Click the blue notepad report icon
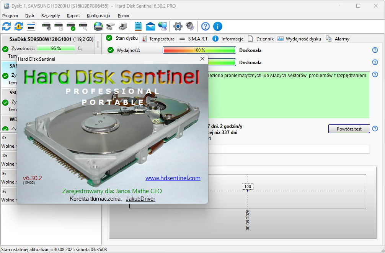Image resolution: width=385 pixels, height=253 pixels. [138, 26]
